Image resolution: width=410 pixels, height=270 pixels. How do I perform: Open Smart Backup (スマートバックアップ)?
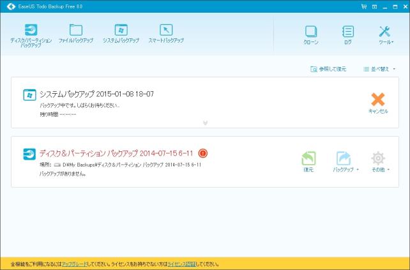[x=166, y=33]
